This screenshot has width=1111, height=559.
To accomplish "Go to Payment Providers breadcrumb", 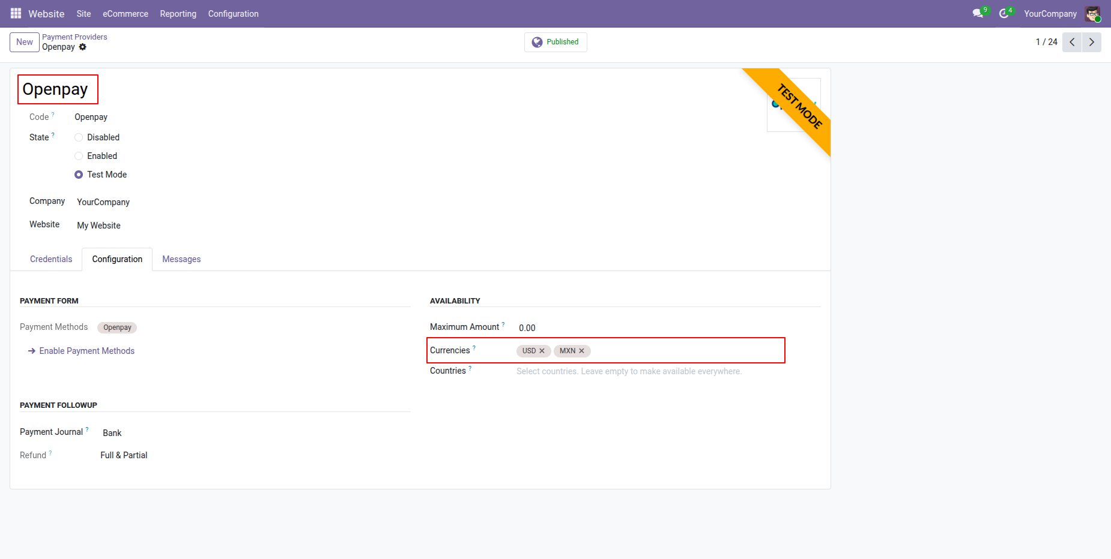I will tap(74, 37).
